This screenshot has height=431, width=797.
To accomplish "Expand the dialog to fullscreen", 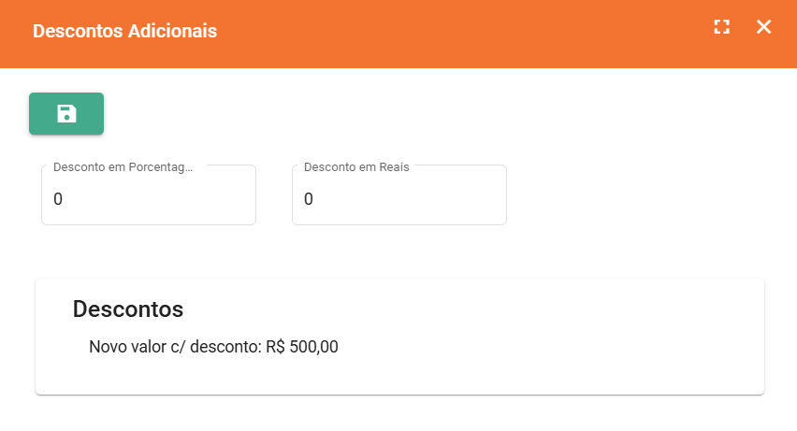I will click(x=721, y=27).
